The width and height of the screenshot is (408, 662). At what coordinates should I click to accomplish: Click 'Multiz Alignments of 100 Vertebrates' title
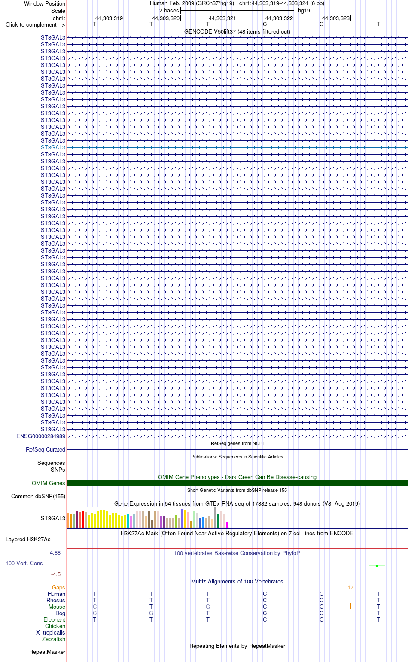coord(237,581)
